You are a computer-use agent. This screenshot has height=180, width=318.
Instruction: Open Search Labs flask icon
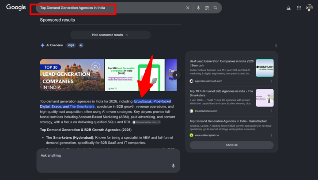pyautogui.click(x=288, y=7)
